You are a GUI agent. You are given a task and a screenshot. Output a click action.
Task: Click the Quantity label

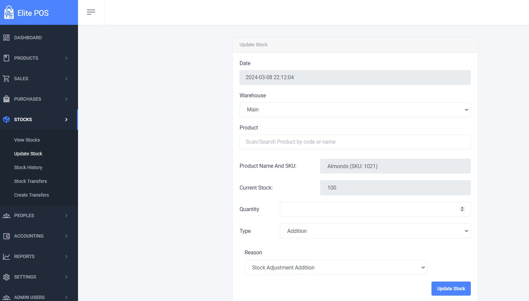click(x=249, y=209)
